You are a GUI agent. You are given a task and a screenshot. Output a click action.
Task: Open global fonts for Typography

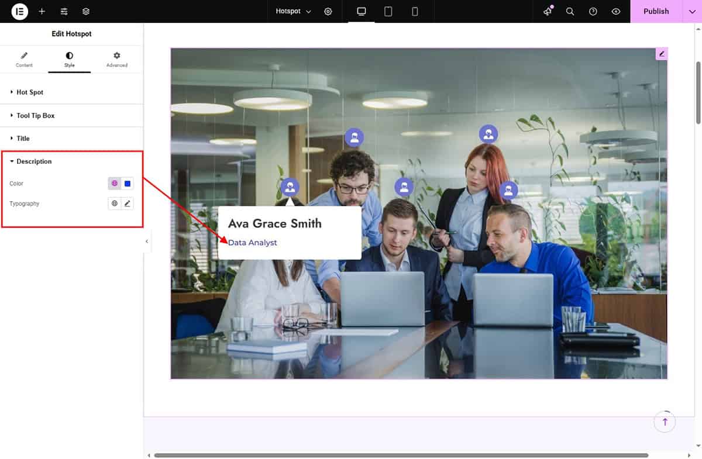(115, 203)
